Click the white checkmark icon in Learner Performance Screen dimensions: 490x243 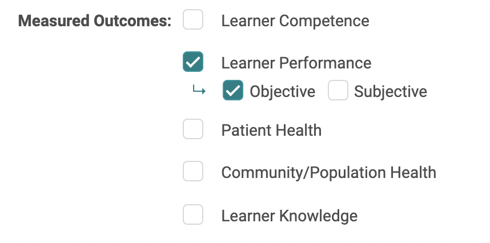tap(193, 62)
